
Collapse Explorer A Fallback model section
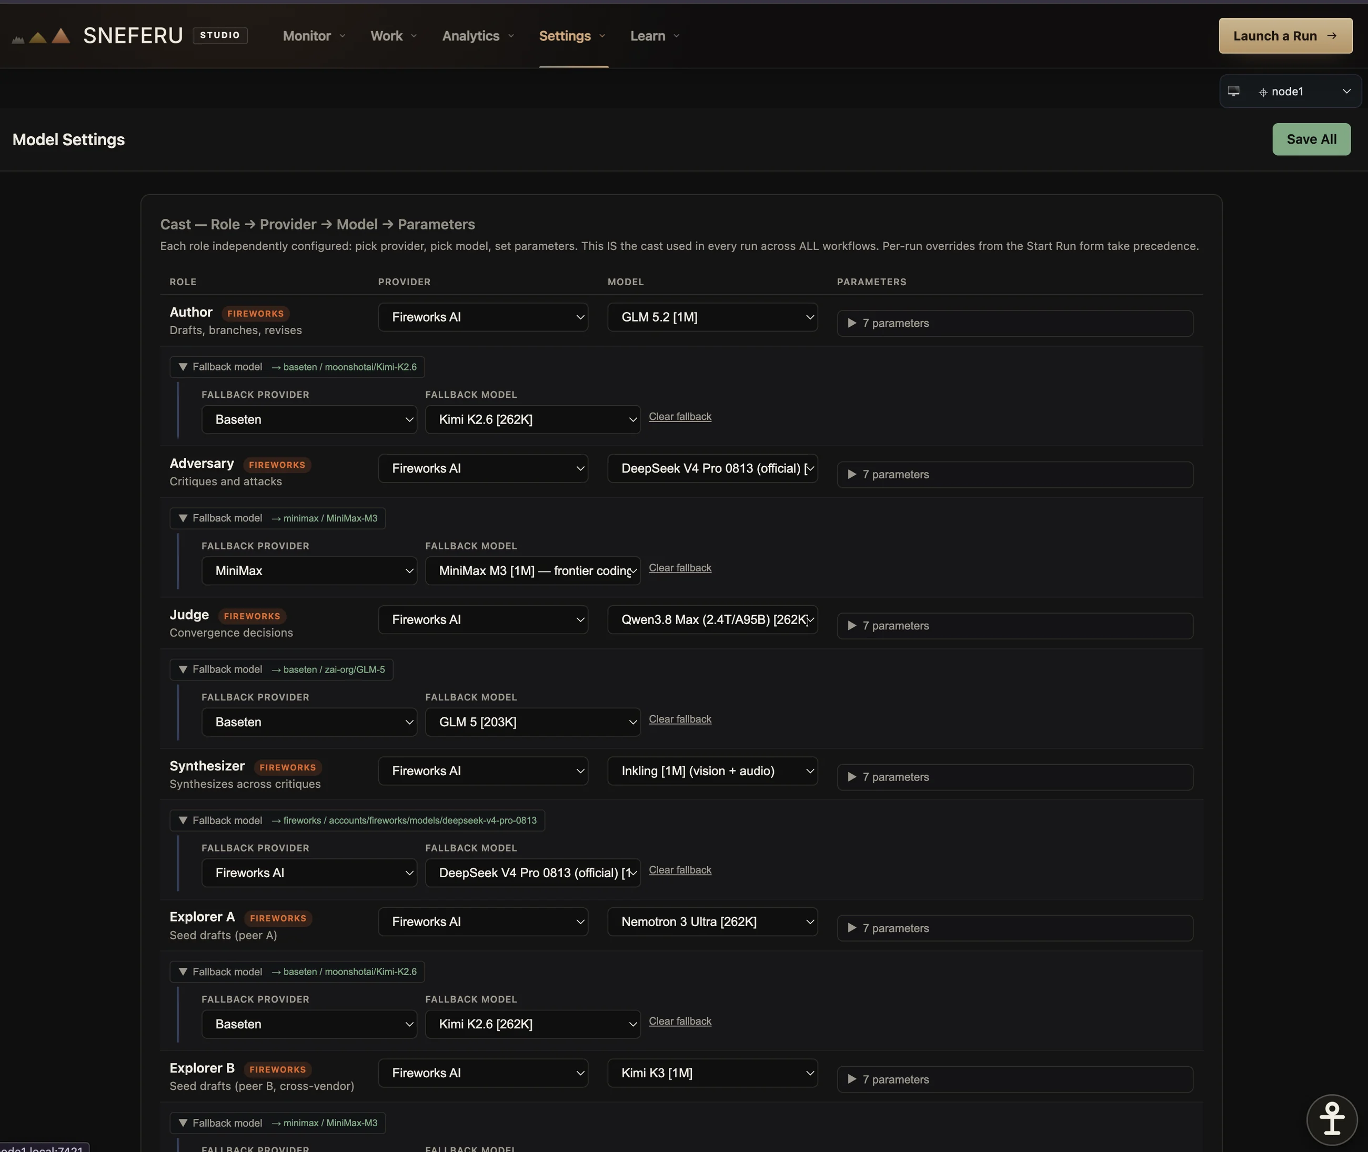297,972
